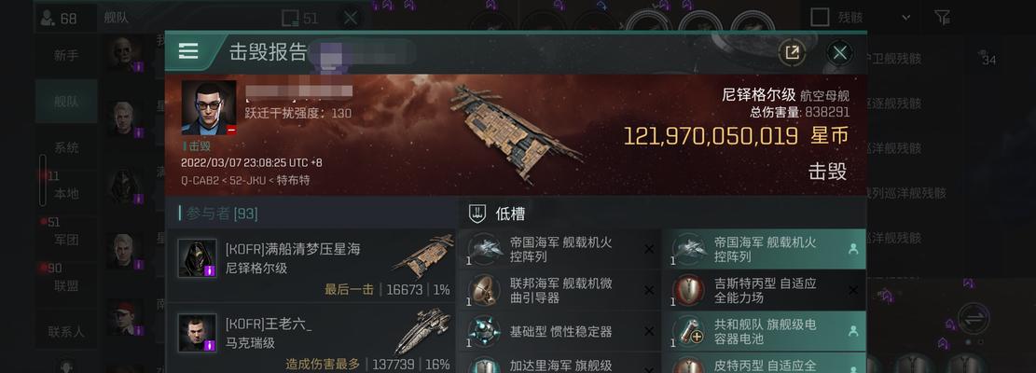Click the victim pilot portrait

(209, 107)
